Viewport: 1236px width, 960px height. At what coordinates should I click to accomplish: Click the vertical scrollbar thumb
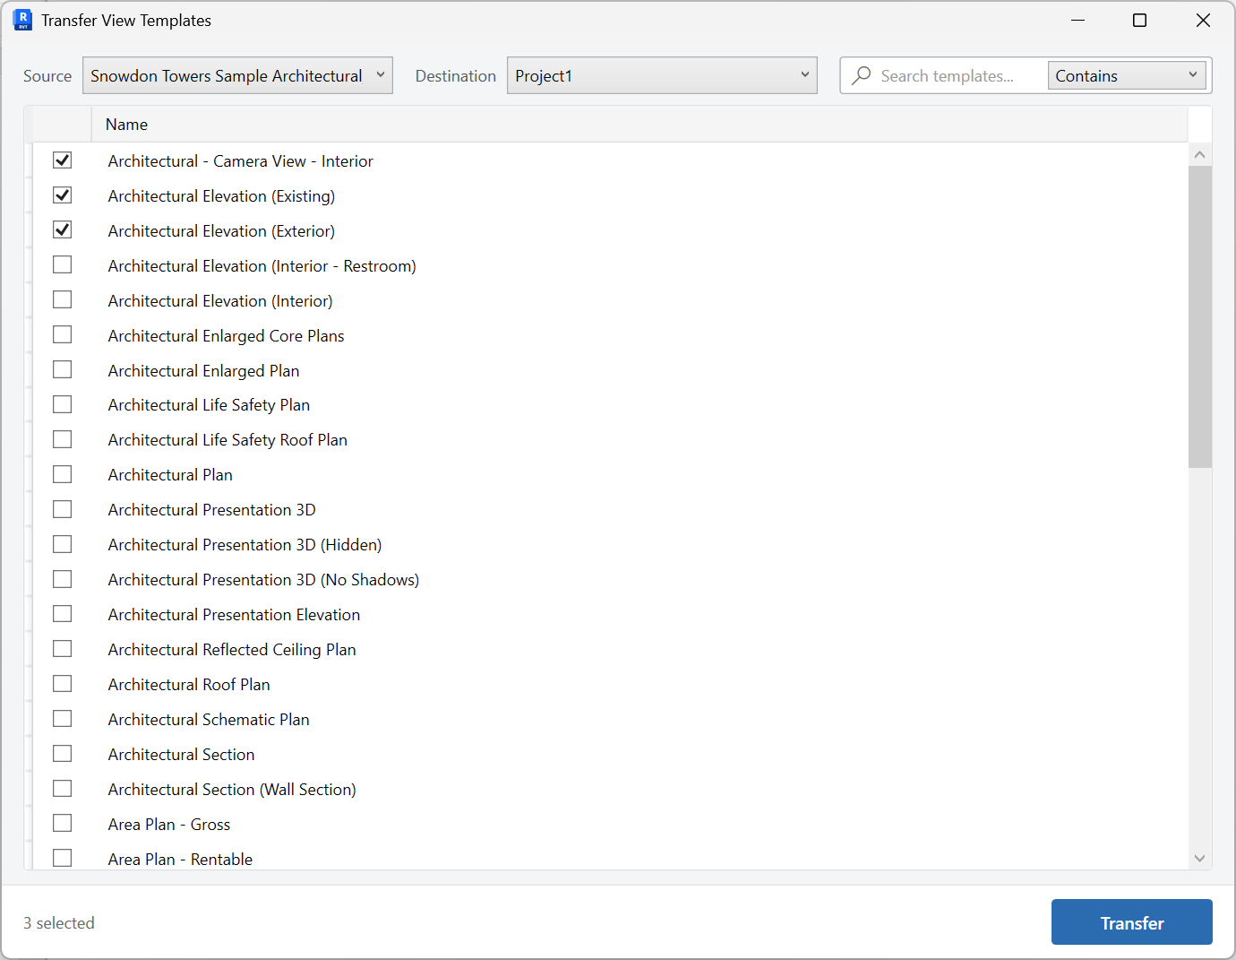(1200, 316)
